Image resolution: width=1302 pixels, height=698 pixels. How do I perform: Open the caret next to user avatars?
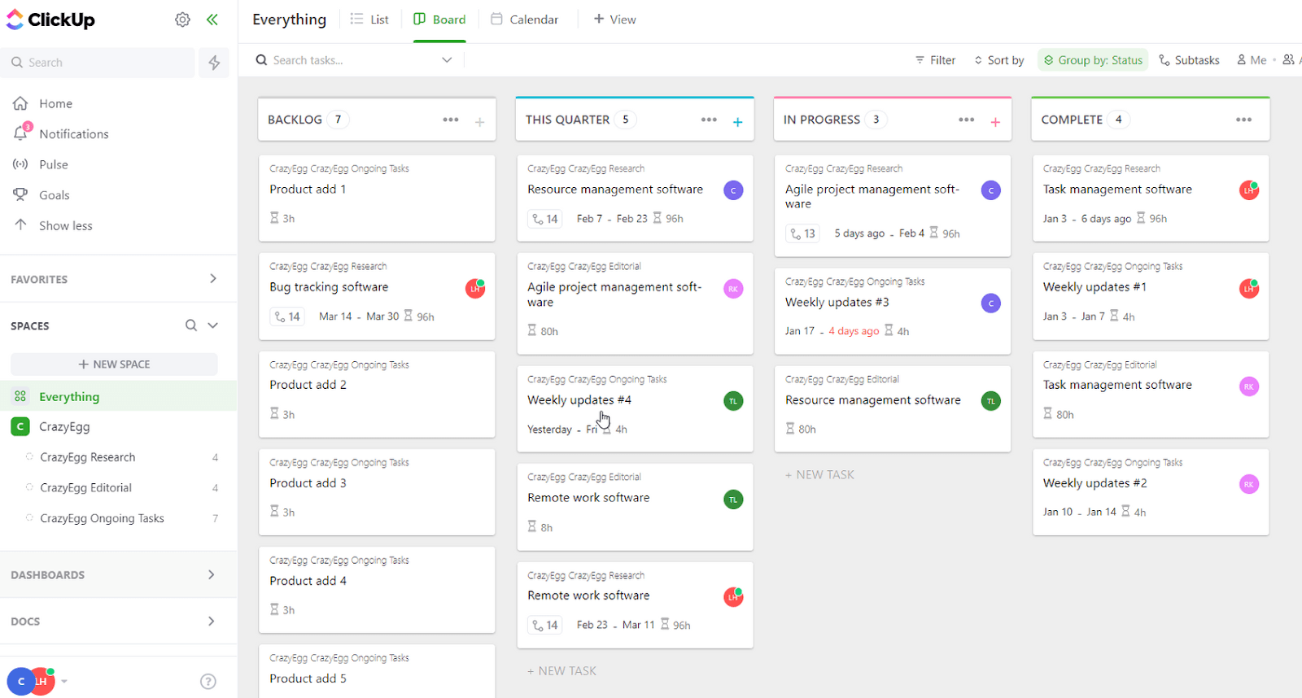click(64, 682)
